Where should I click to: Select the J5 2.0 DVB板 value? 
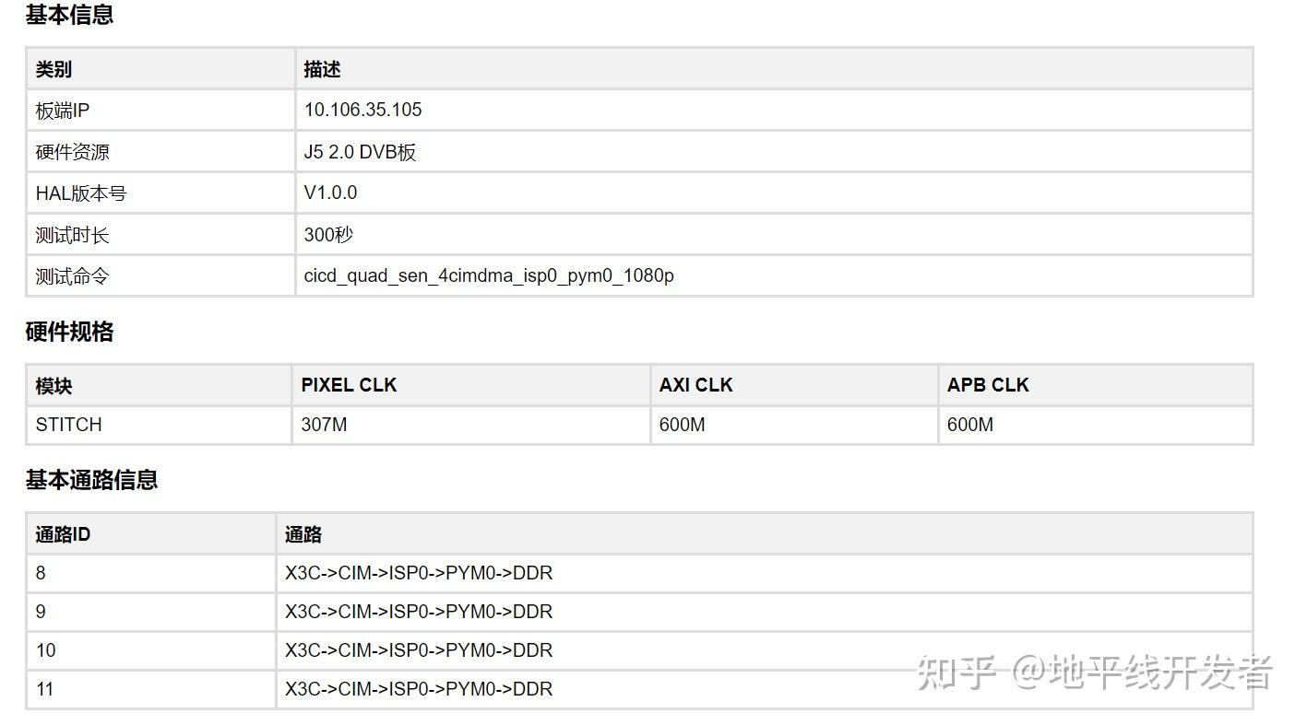click(x=360, y=152)
